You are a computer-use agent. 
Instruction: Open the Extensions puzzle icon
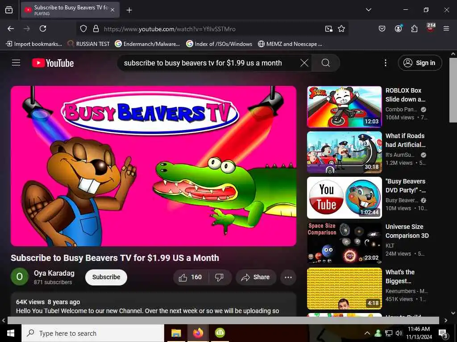(x=414, y=28)
